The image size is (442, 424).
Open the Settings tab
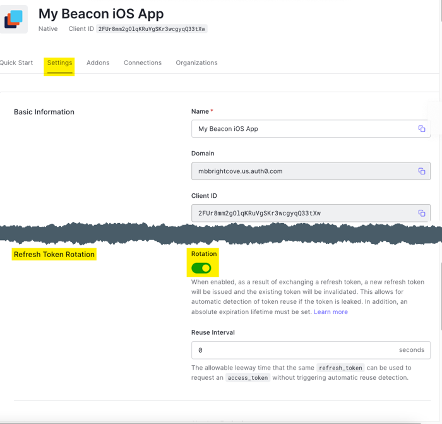coord(59,63)
